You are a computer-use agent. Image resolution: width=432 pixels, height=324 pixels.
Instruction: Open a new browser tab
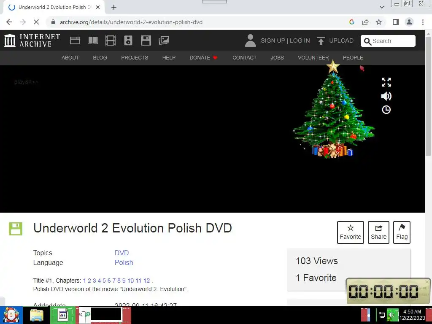[x=114, y=7]
